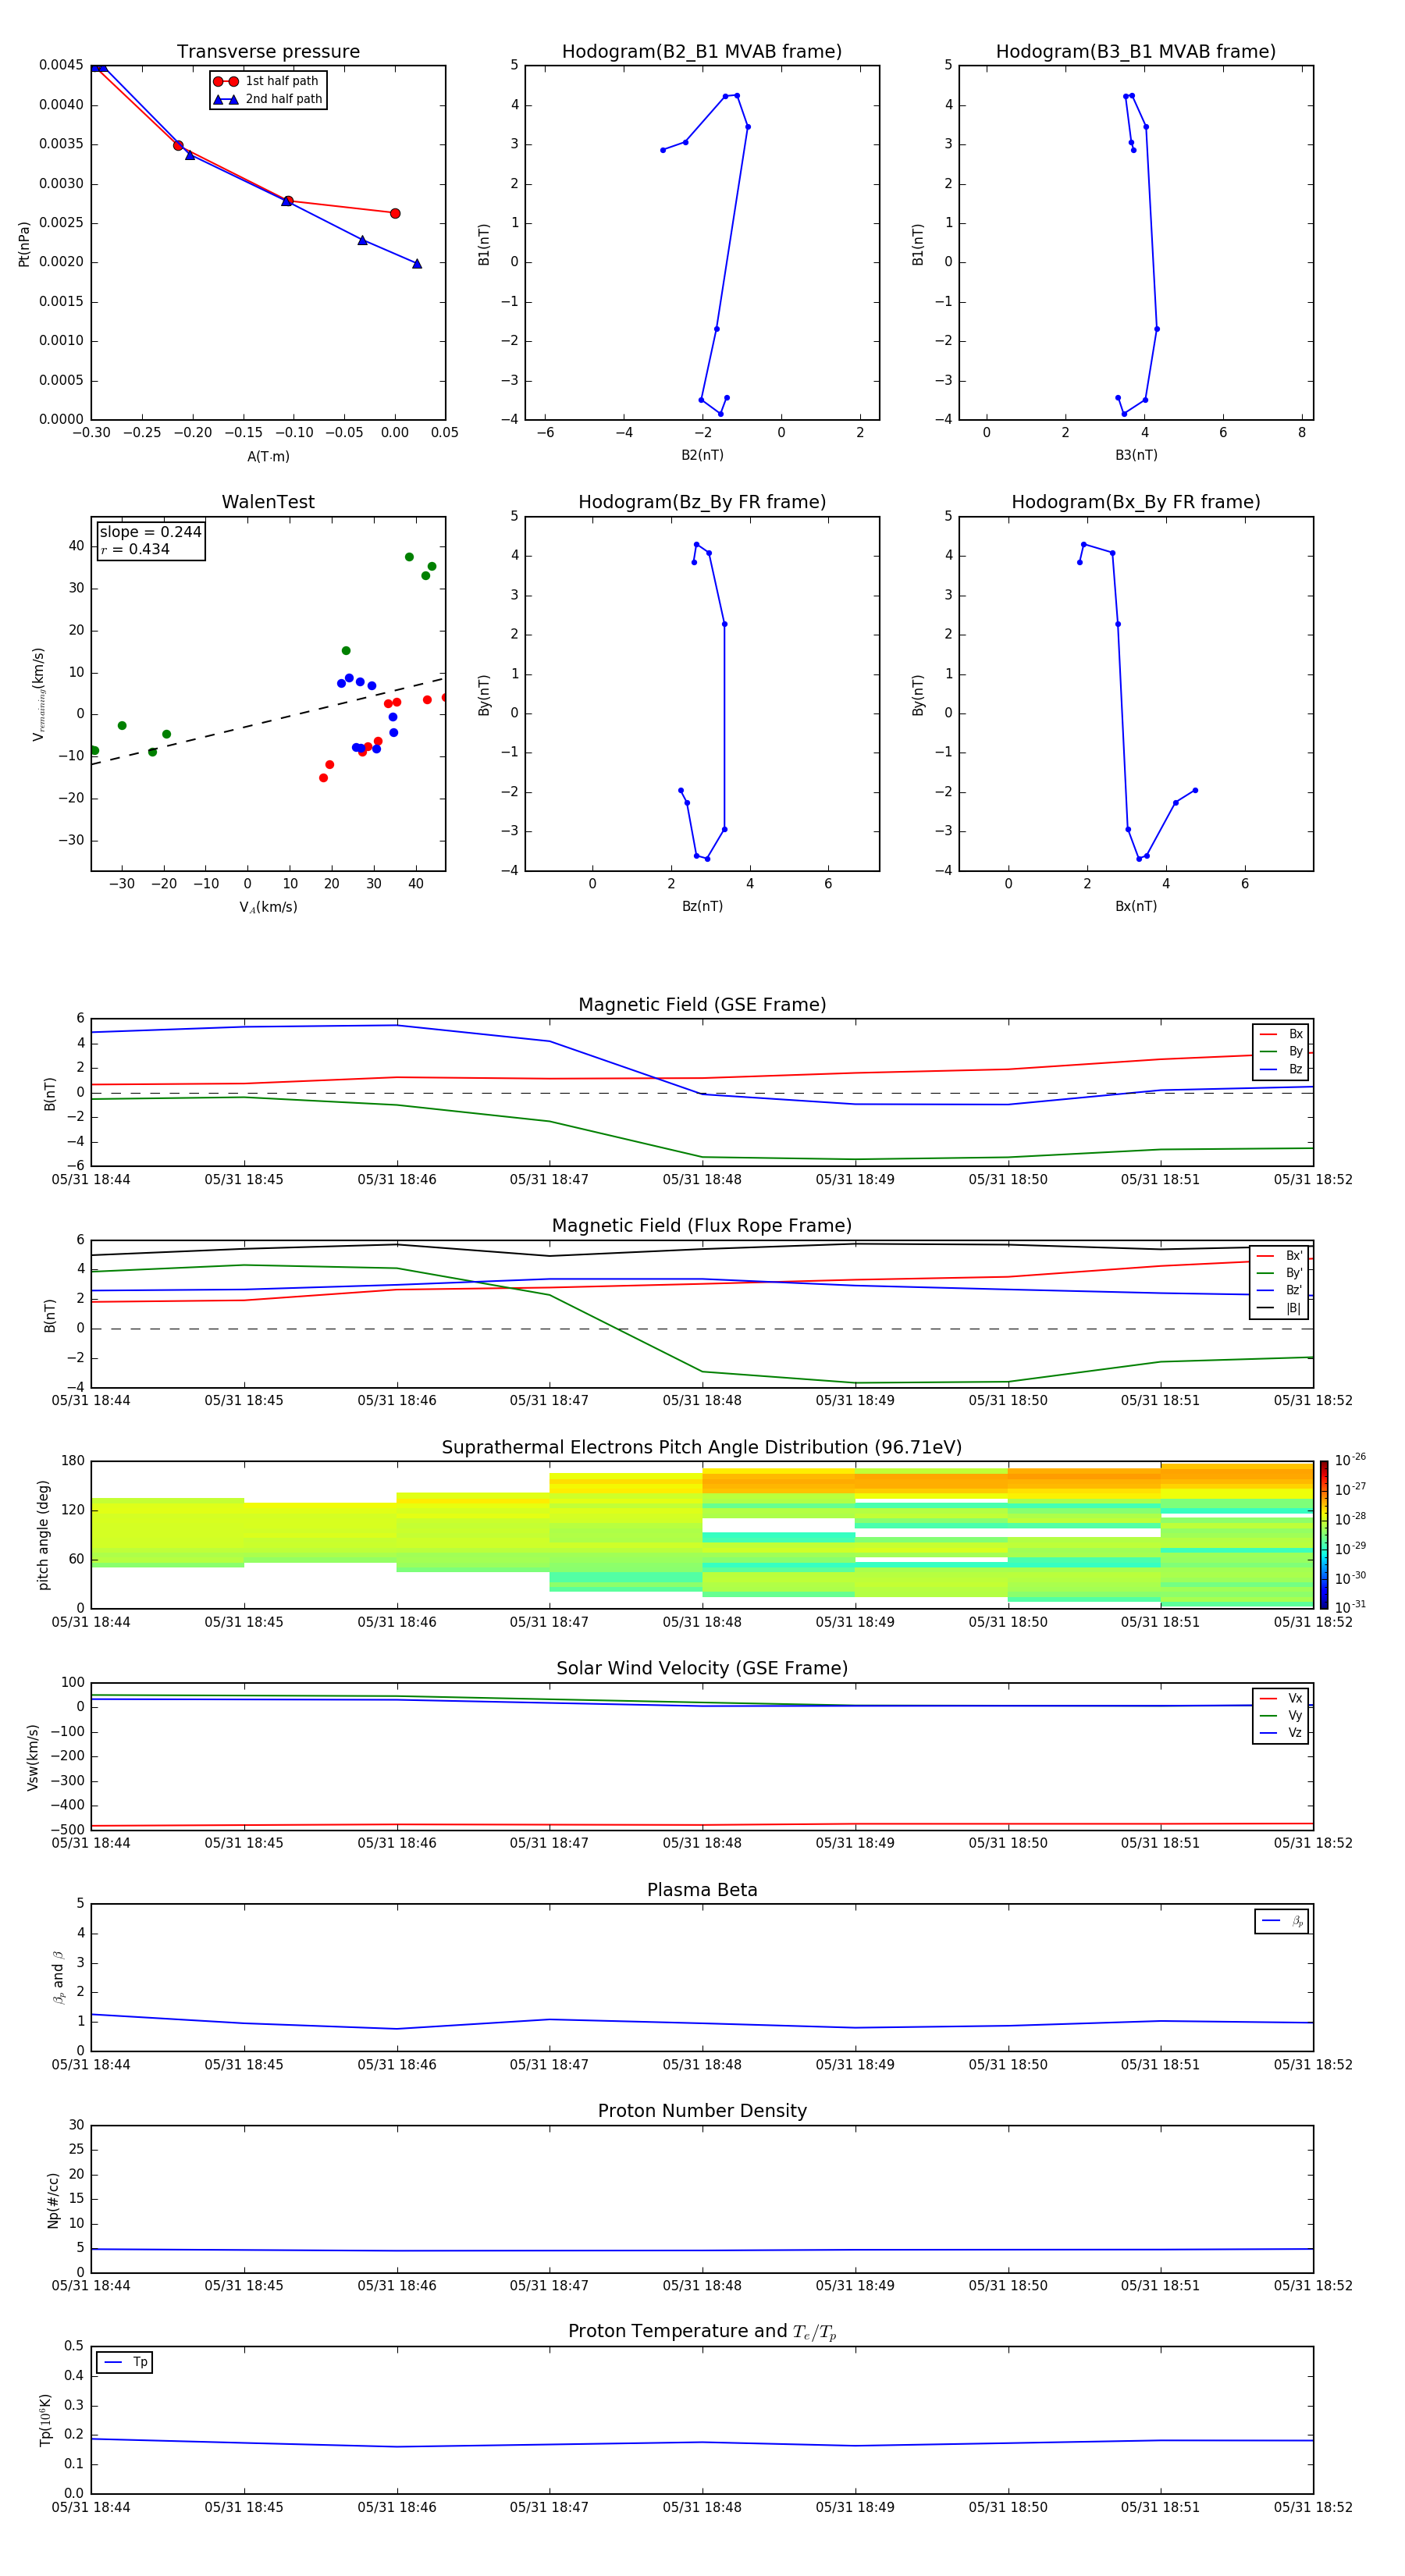Click the 0.0045 tick on Transverse pressure axis

point(61,66)
